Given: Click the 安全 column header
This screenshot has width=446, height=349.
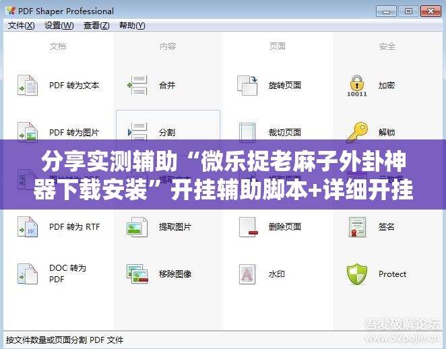Looking at the screenshot, I should point(387,46).
